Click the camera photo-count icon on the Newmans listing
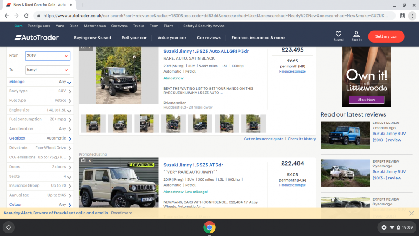Viewport: 419px width, 236px height. coord(83,161)
